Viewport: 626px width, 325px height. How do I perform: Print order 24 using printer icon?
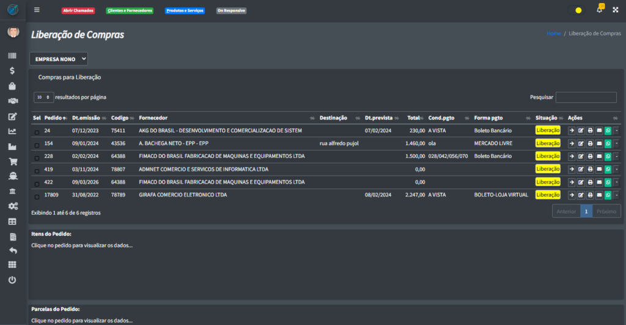click(x=590, y=130)
